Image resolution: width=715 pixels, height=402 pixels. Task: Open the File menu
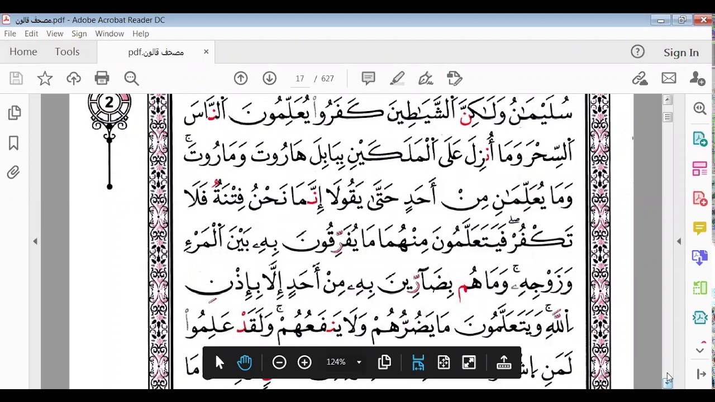(x=10, y=33)
